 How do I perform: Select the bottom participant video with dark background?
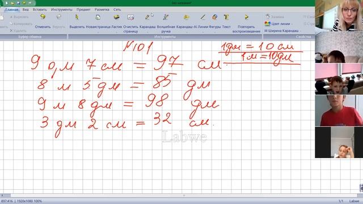point(339,142)
